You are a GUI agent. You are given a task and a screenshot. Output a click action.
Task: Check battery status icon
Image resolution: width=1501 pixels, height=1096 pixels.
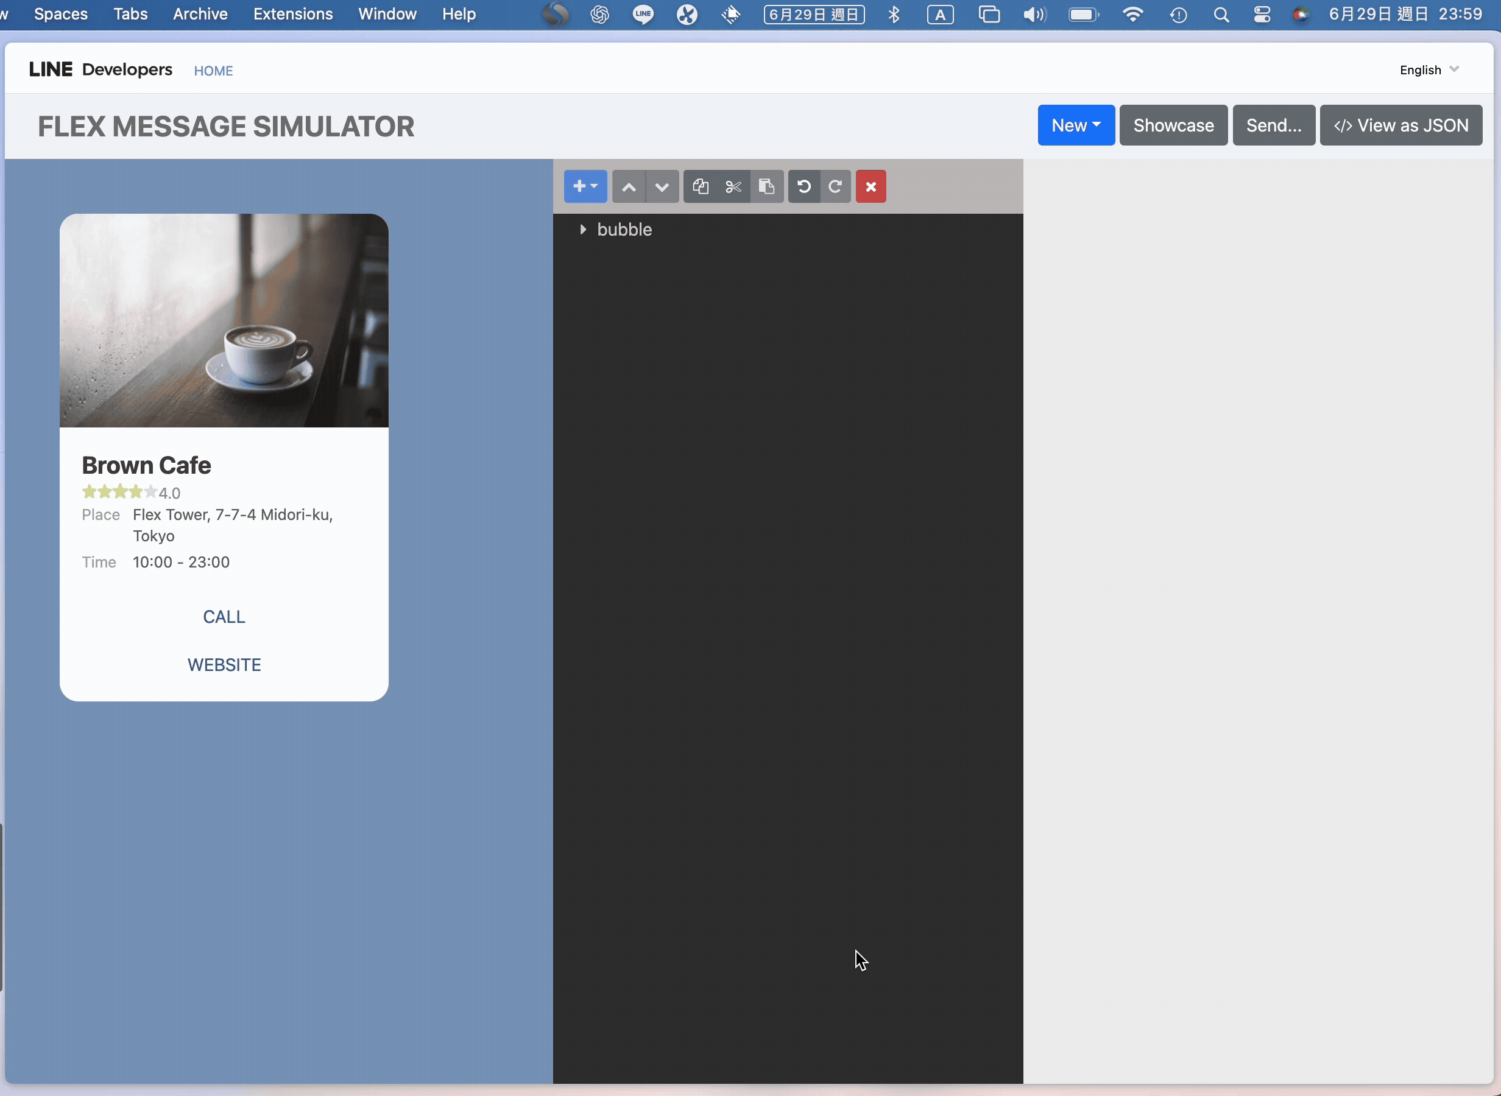point(1083,14)
